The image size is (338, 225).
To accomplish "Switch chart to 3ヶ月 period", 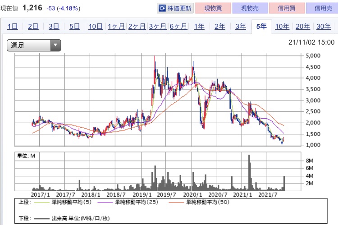I will (158, 27).
